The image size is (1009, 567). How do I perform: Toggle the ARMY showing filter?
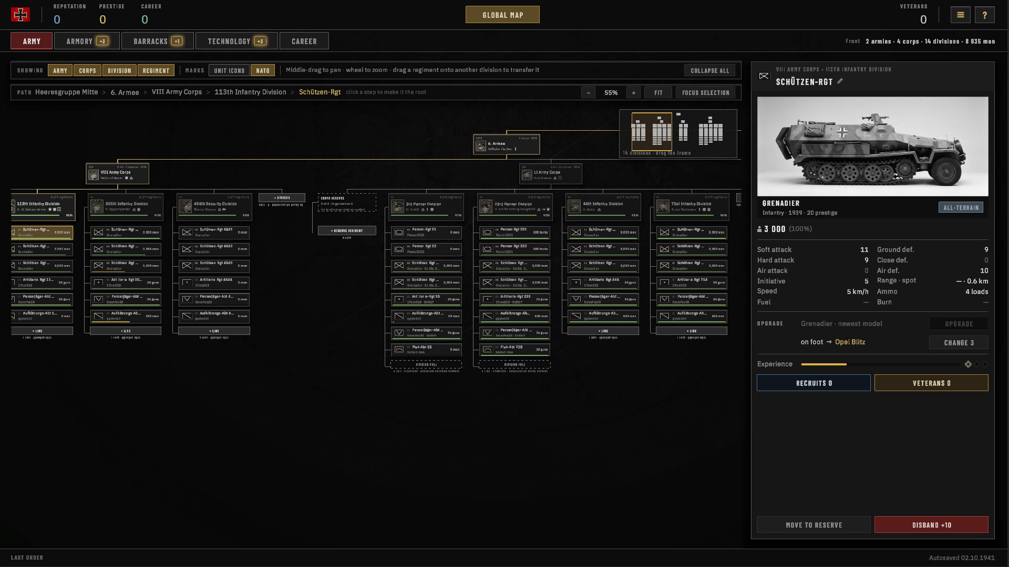(x=60, y=70)
